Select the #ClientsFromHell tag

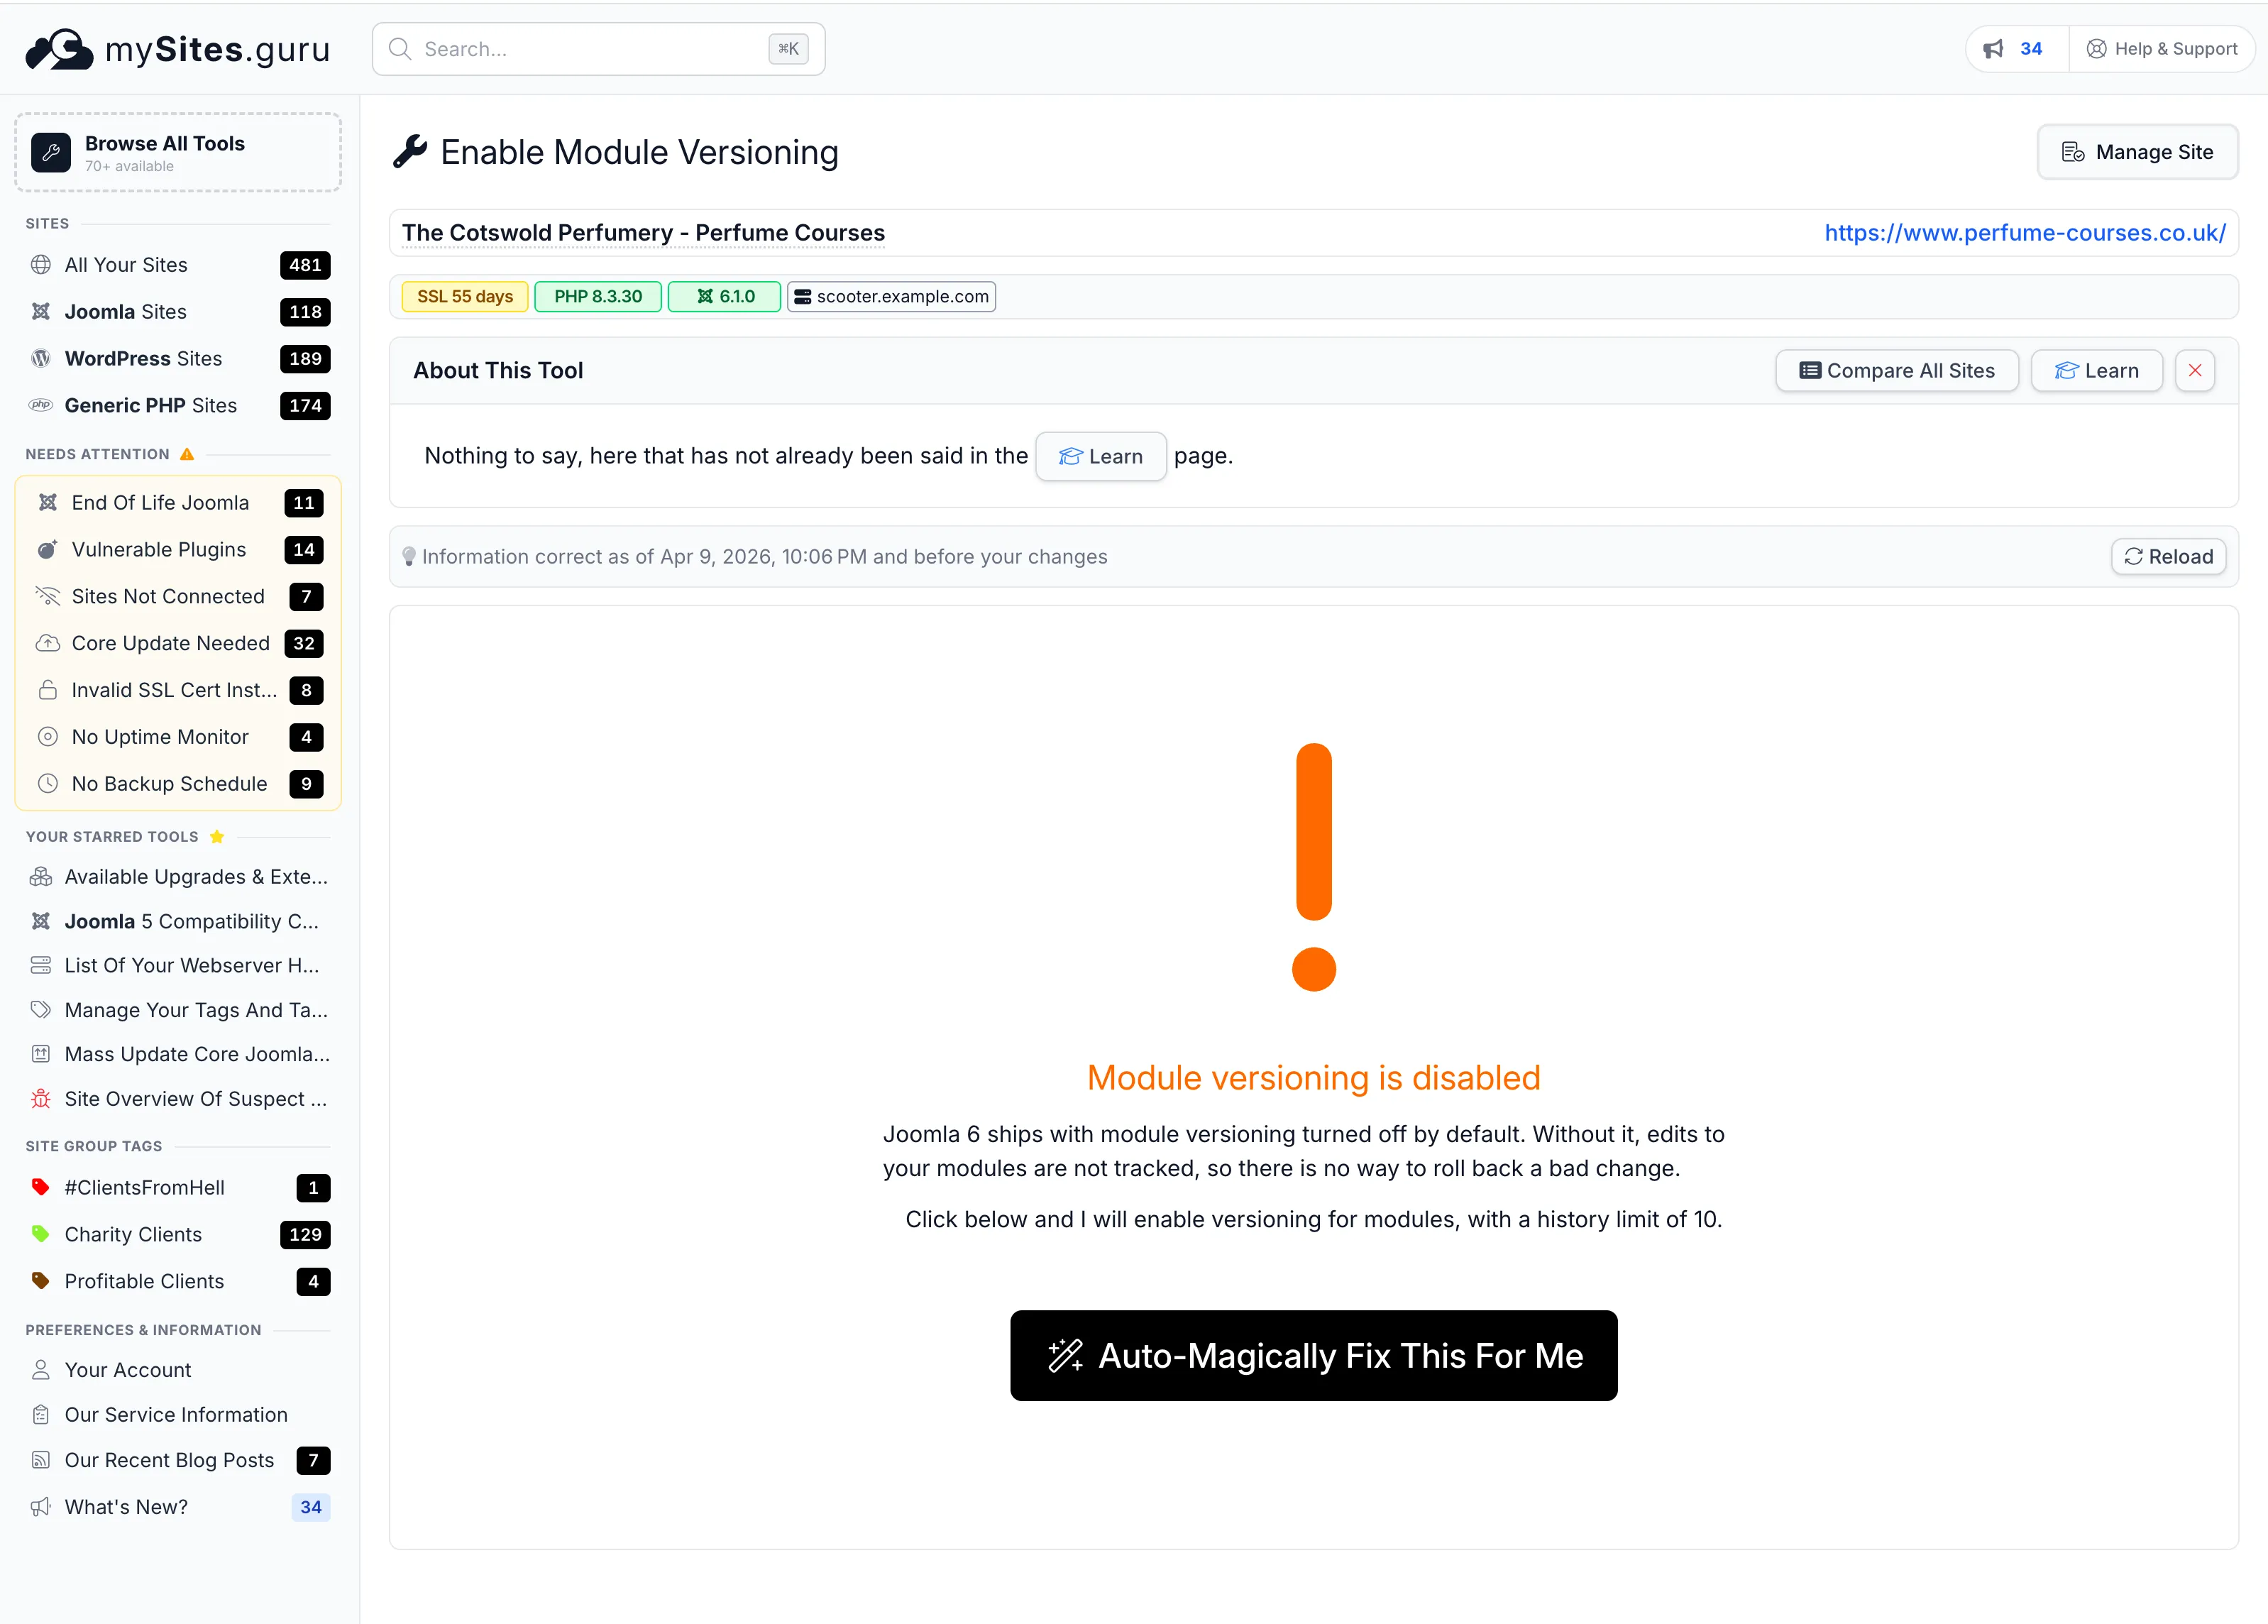pos(145,1187)
